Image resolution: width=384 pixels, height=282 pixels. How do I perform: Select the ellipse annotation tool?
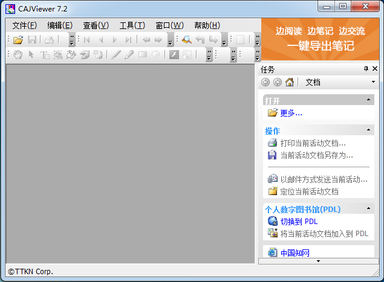pos(156,54)
